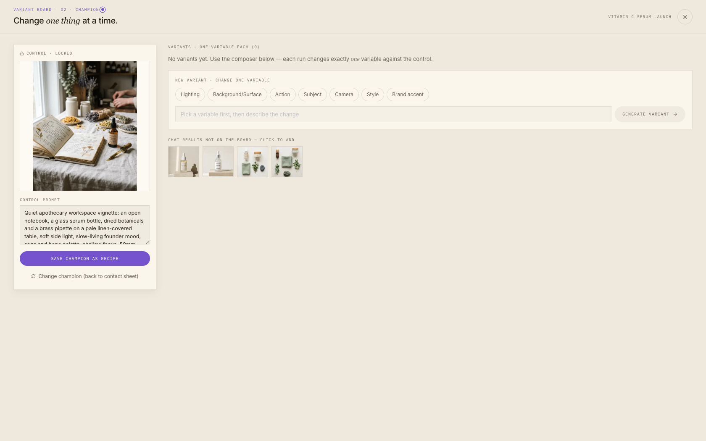Click the CHAMPION breadcrumb label
Screen dimensions: 706x441
click(x=87, y=10)
